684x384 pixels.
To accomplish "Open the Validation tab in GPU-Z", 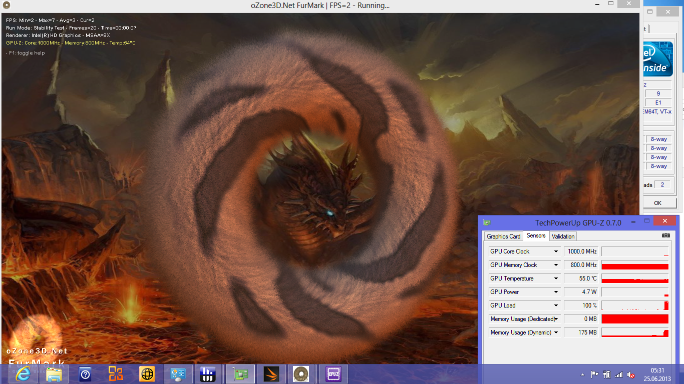I will [563, 236].
